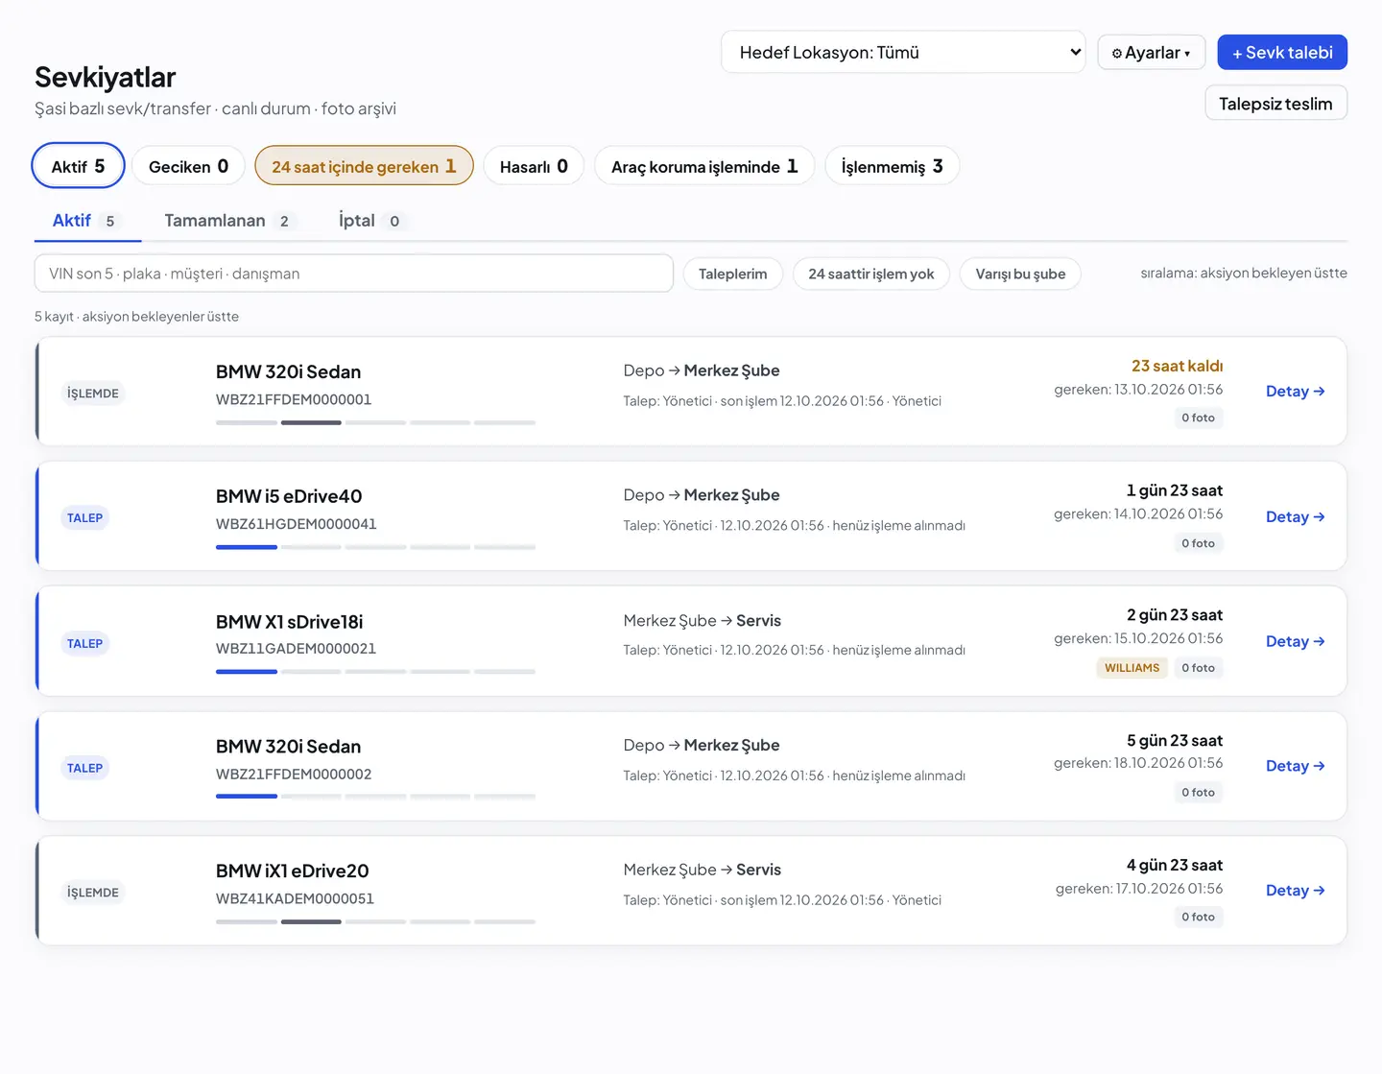Toggle the Hasarlı filter chip
1382x1074 pixels.
point(534,166)
